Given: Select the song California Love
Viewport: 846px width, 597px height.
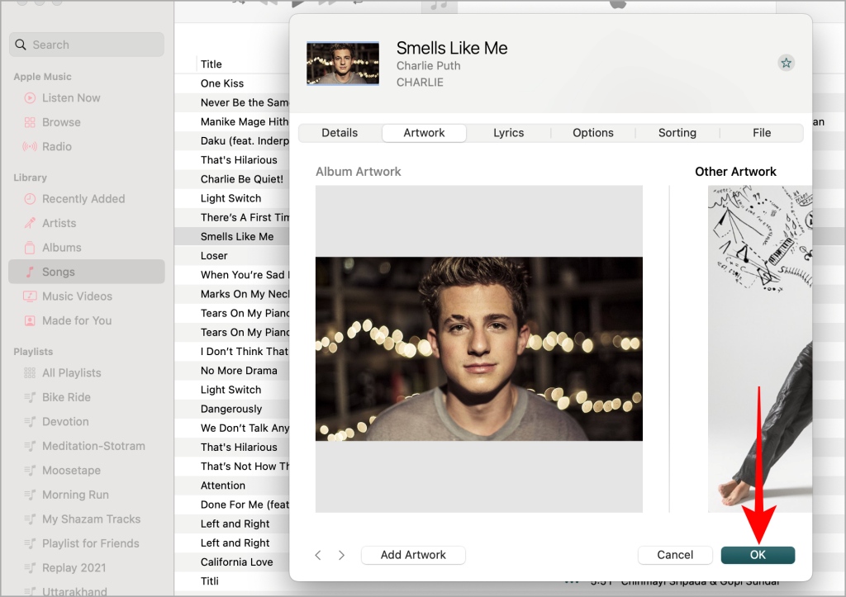Looking at the screenshot, I should [237, 562].
